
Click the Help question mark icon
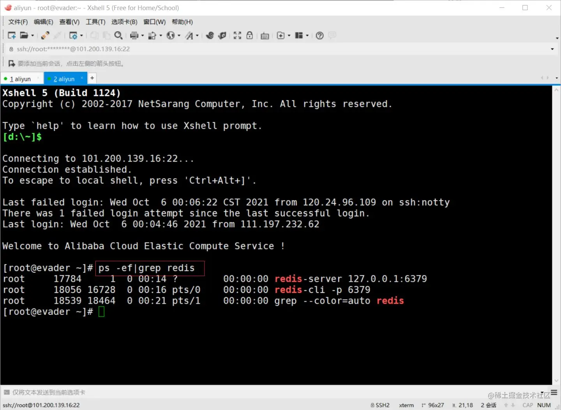pyautogui.click(x=320, y=35)
